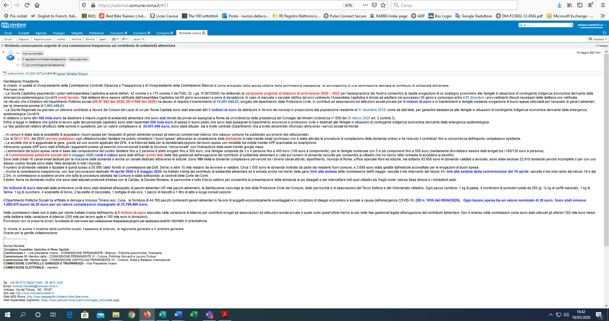609x321 pixels.
Task: Switch to the Contatti tab
Action: point(24,33)
